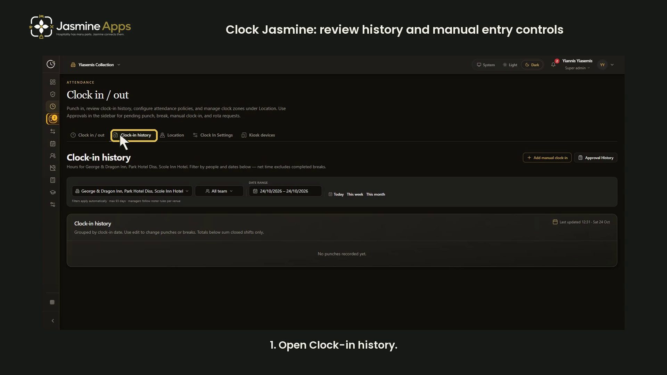The image size is (667, 375).
Task: Switch to the Clock in / out tab
Action: pos(88,135)
